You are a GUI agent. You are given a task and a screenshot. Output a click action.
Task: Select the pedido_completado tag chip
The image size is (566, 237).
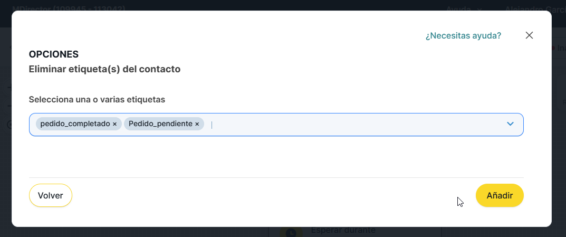pyautogui.click(x=75, y=124)
